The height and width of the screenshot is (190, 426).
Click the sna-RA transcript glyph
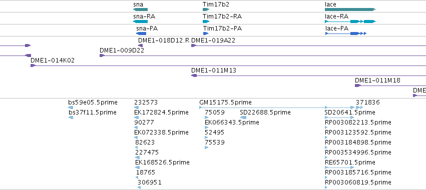coord(140,21)
